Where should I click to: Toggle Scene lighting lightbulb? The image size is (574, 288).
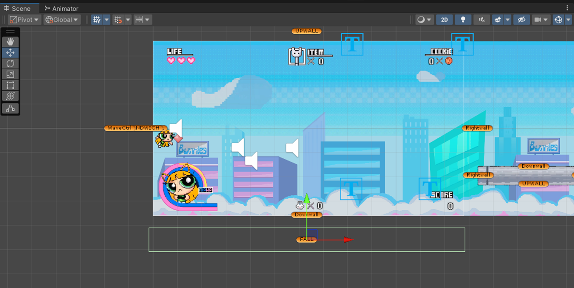463,20
